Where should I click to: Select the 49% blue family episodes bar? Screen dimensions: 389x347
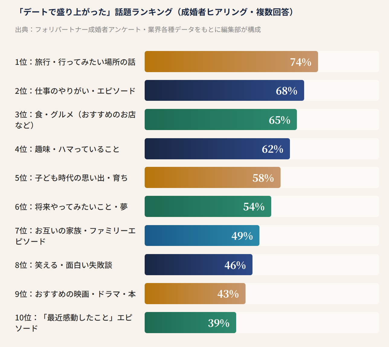point(202,235)
